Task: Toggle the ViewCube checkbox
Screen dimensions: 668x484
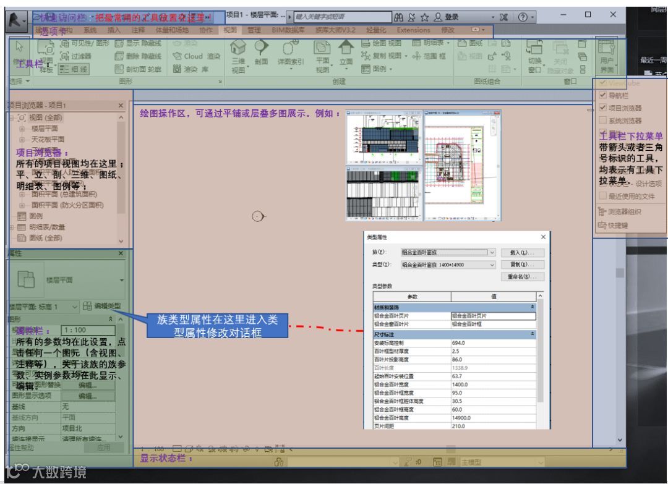Action: 602,83
